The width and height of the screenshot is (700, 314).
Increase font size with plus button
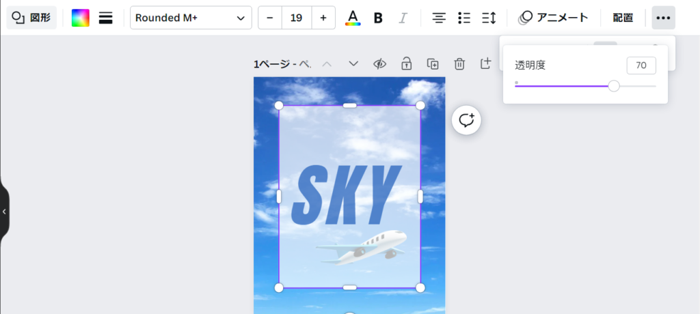pyautogui.click(x=323, y=18)
